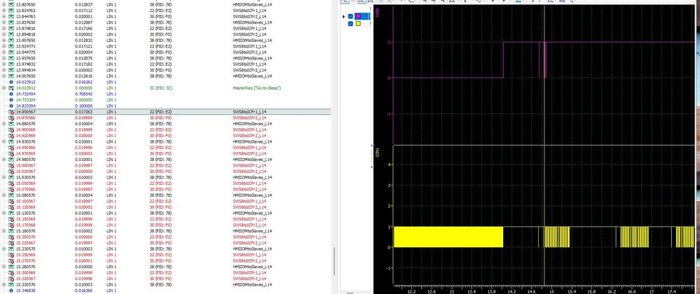The height and width of the screenshot is (294, 700).
Task: Click the error frame icon at 14.920569
Action: click(11, 136)
